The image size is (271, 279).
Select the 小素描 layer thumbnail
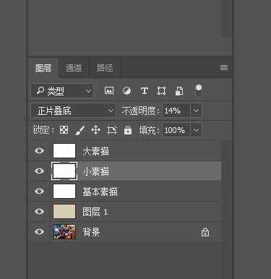pos(64,171)
